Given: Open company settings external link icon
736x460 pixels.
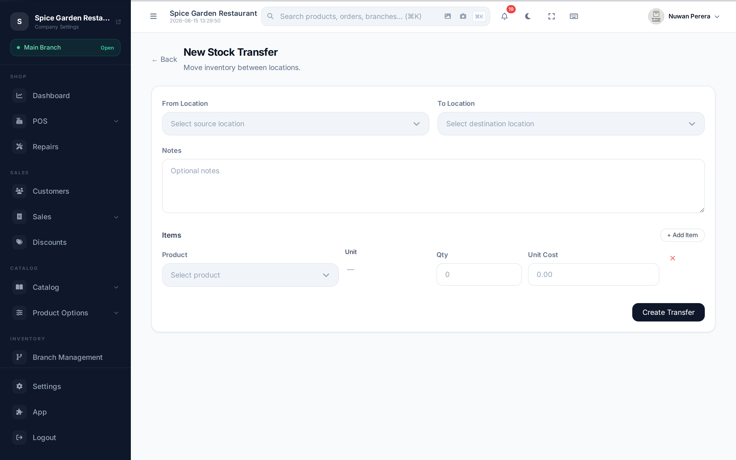Looking at the screenshot, I should 118,22.
